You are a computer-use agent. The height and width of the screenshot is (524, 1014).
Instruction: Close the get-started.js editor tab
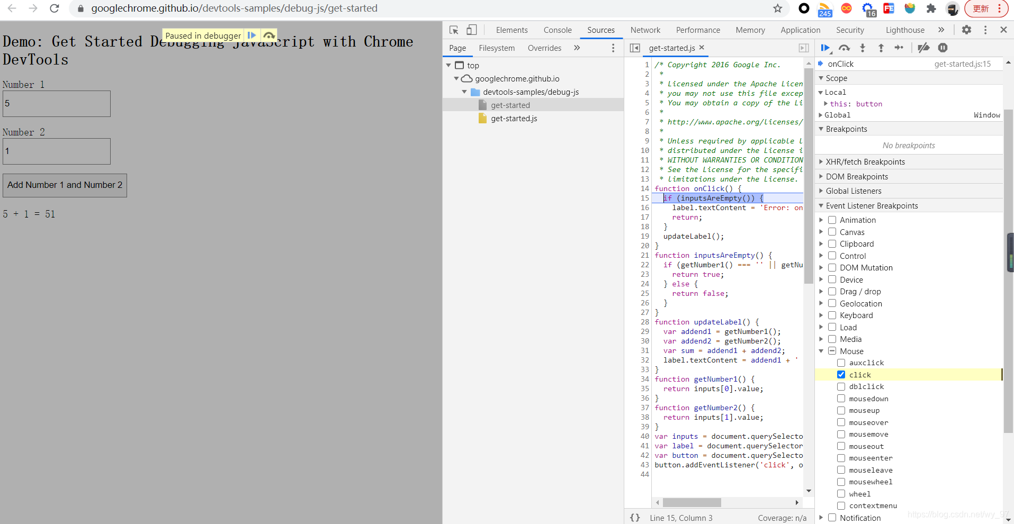tap(702, 47)
